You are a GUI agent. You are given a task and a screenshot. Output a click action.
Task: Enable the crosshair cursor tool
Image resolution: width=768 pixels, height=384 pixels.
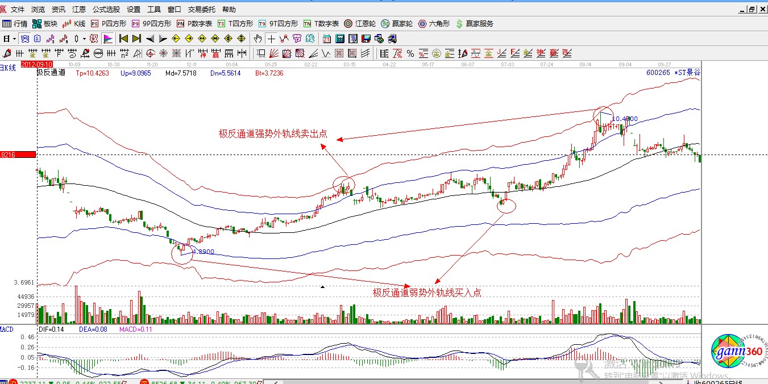click(x=271, y=39)
